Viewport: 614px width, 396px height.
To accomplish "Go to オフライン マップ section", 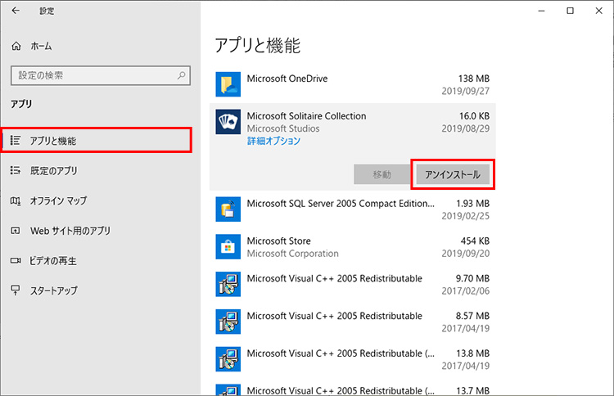I will (x=57, y=200).
